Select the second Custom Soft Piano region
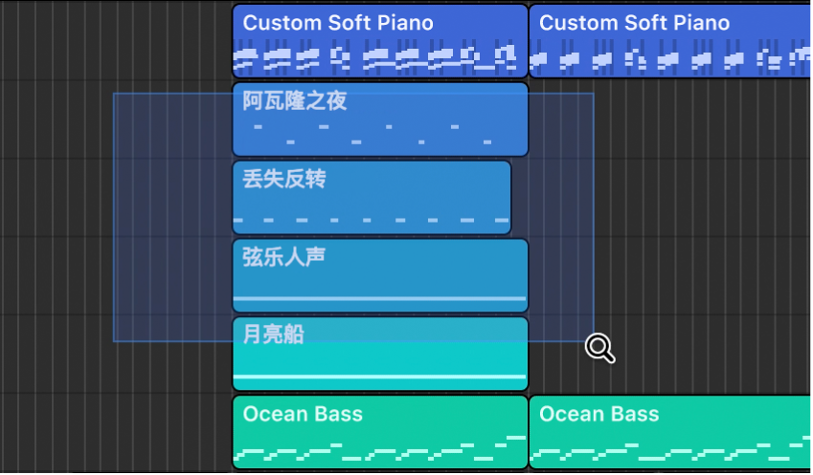 [670, 40]
